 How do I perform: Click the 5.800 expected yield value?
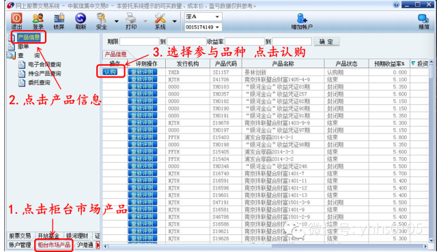tap(400, 137)
